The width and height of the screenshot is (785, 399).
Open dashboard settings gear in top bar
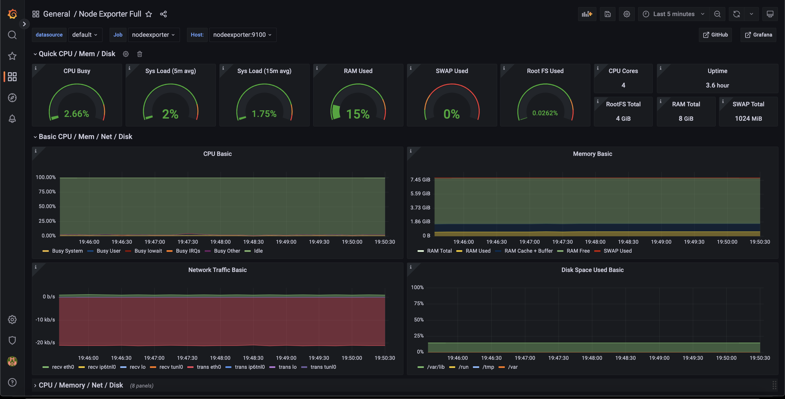[x=627, y=14]
